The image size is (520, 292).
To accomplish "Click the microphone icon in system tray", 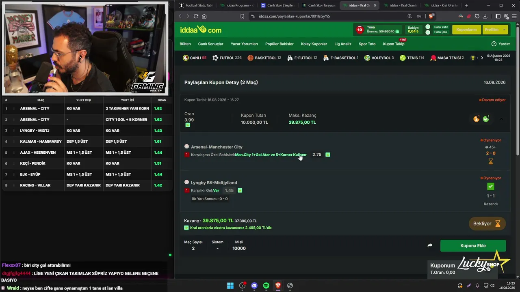I will (477, 286).
